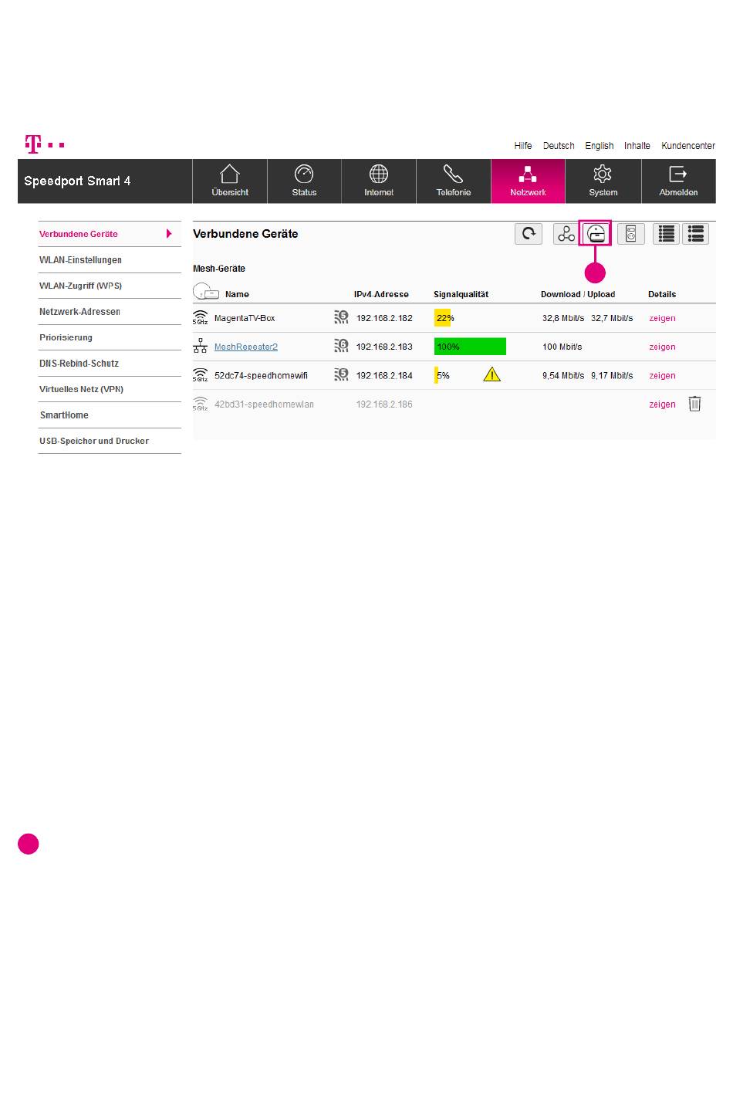Viewport: 733px width, 1100px height.
Task: Open SmartHome in the sidebar
Action: tap(110, 415)
